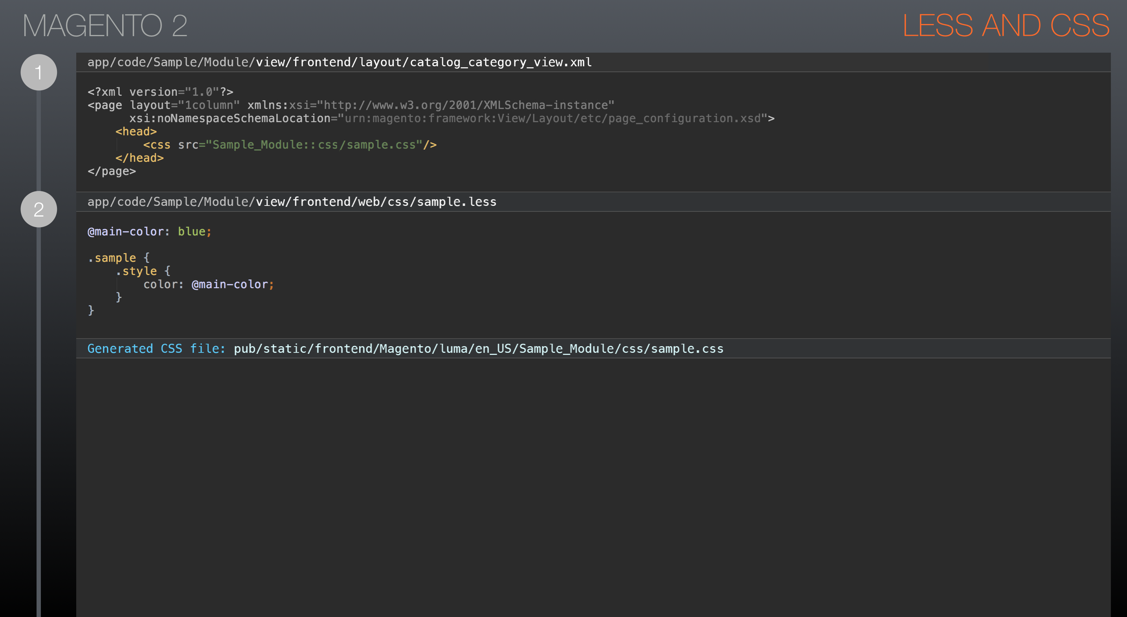
Task: Select the word blue in the LESS code
Action: tap(192, 231)
